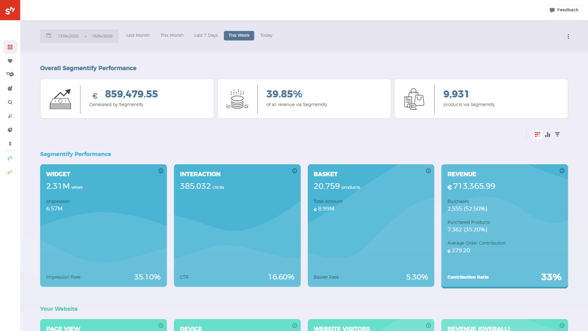Click the calendar icon in date range

coord(48,36)
